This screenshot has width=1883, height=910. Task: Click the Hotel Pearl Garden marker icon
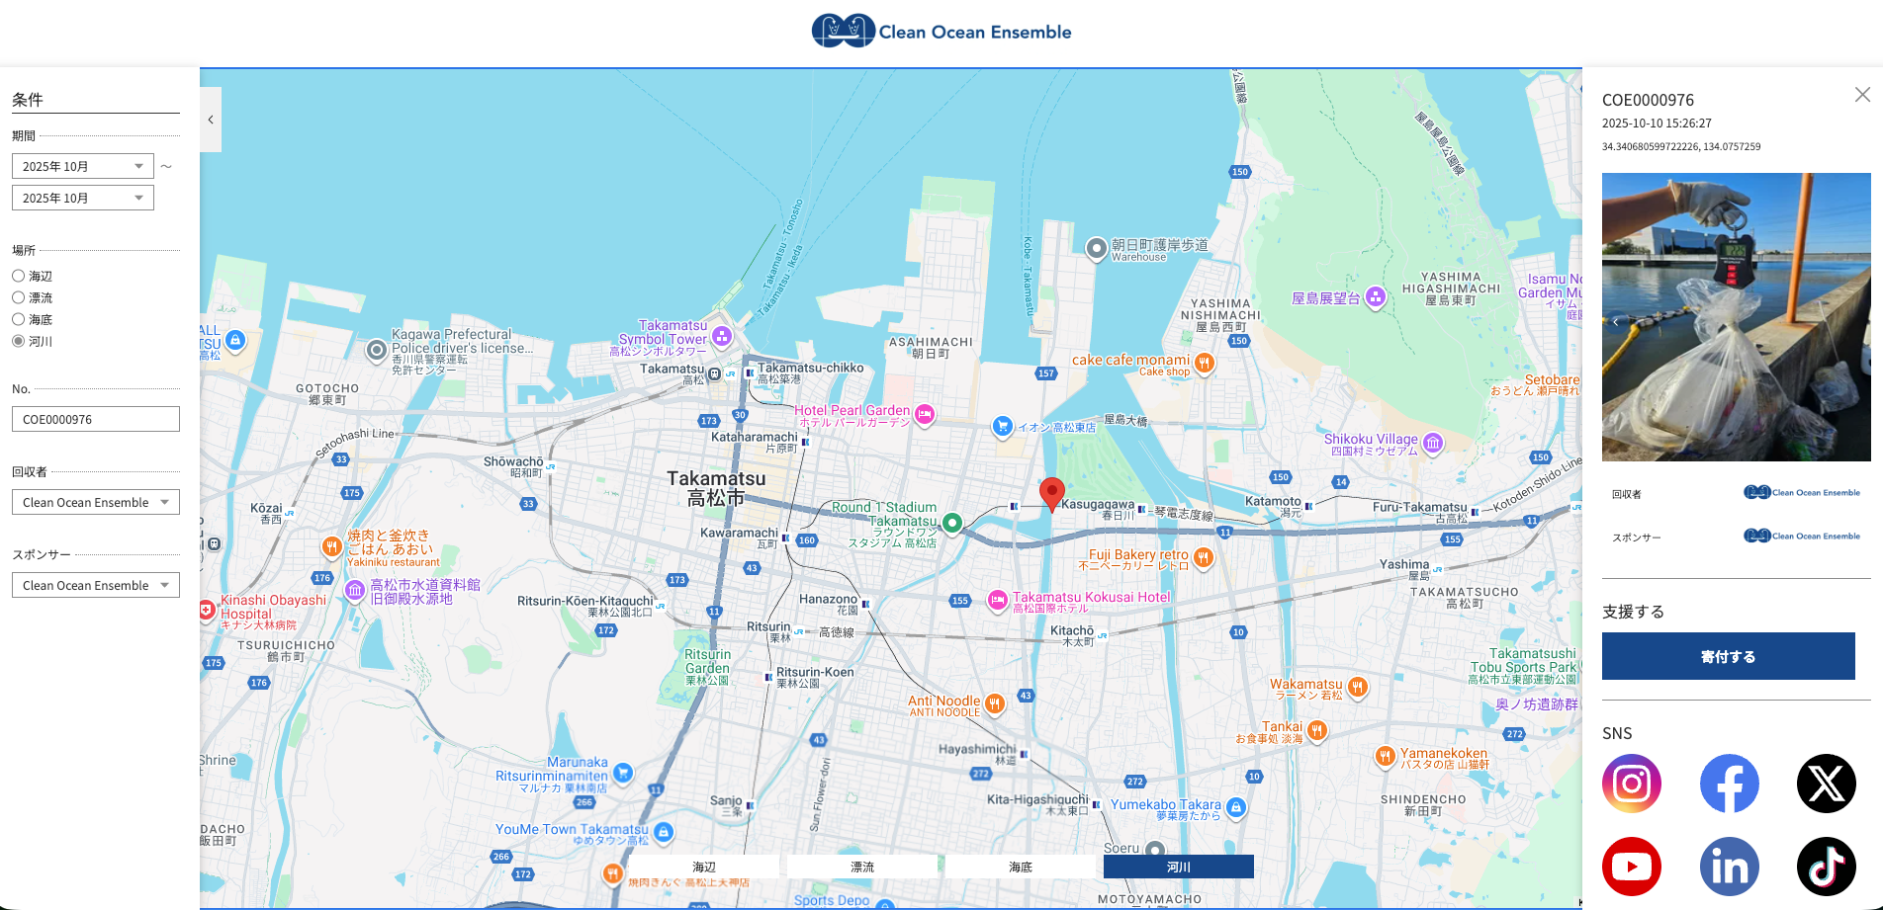point(925,414)
